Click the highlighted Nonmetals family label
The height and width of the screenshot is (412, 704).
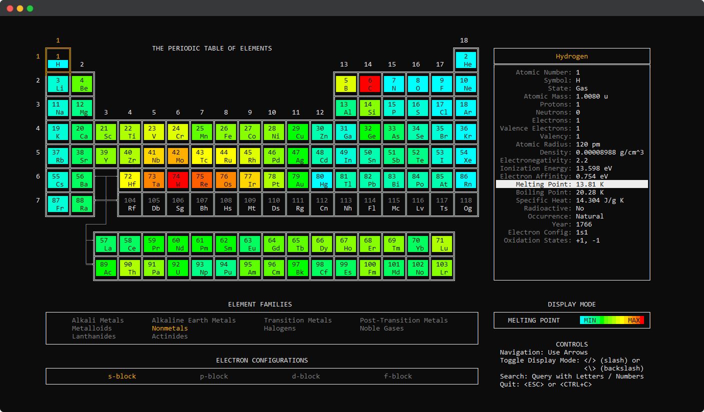tap(170, 328)
